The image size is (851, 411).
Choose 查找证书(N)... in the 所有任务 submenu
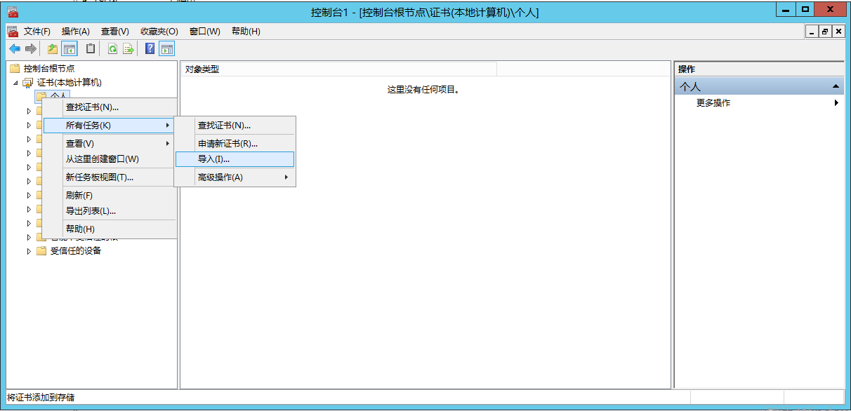coord(235,126)
